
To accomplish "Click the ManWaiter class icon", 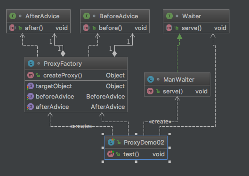I will tap(151, 79).
